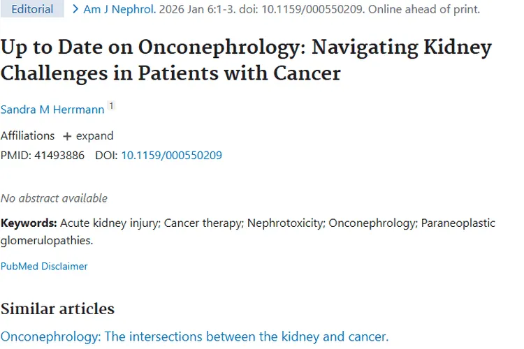
Task: Click the chevron icon before Am J Nephrol
Action: 75,10
